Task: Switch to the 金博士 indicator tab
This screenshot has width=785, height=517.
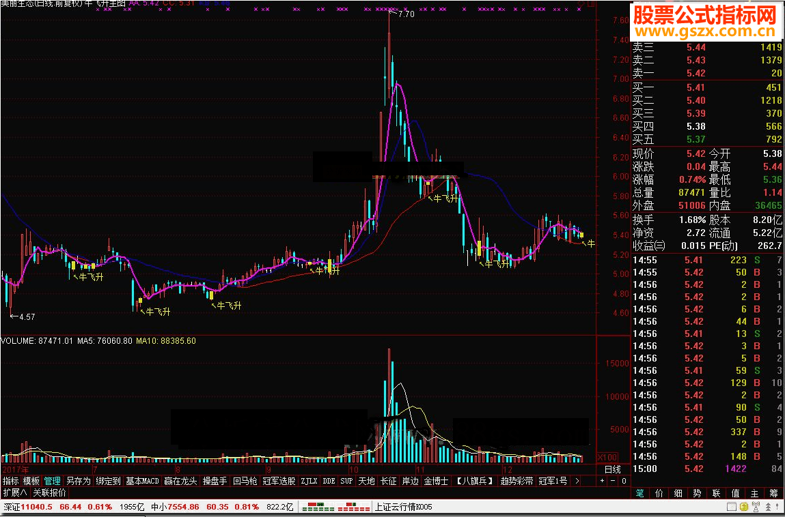Action: [436, 481]
